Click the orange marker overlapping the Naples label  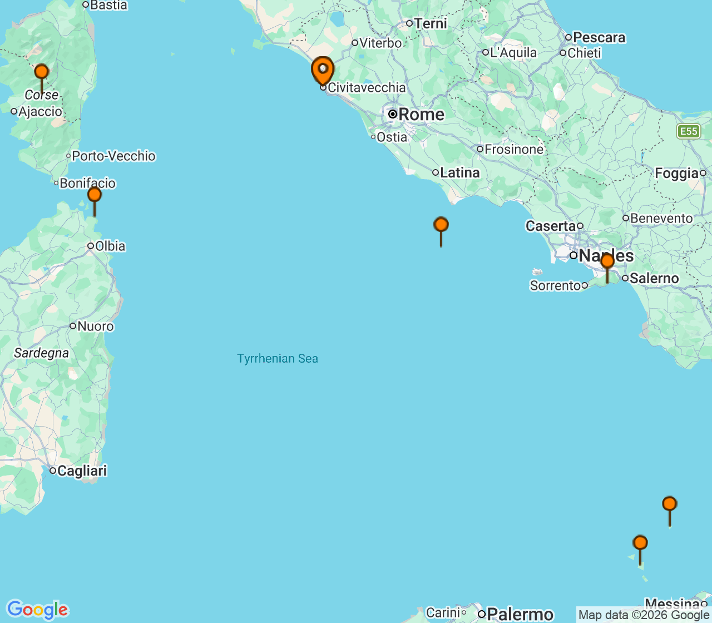pyautogui.click(x=607, y=261)
